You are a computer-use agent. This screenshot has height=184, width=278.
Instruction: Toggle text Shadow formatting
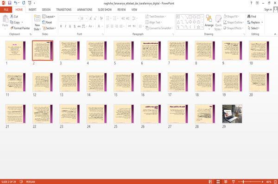(x=75, y=26)
